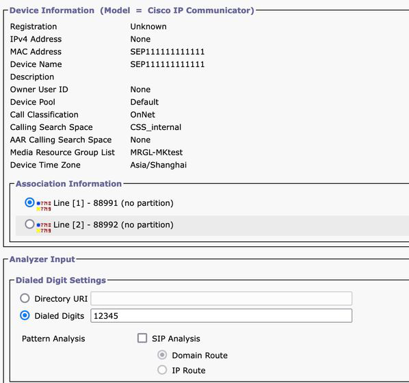Click the Pattern Analysis label
409x383 pixels.
[53, 339]
